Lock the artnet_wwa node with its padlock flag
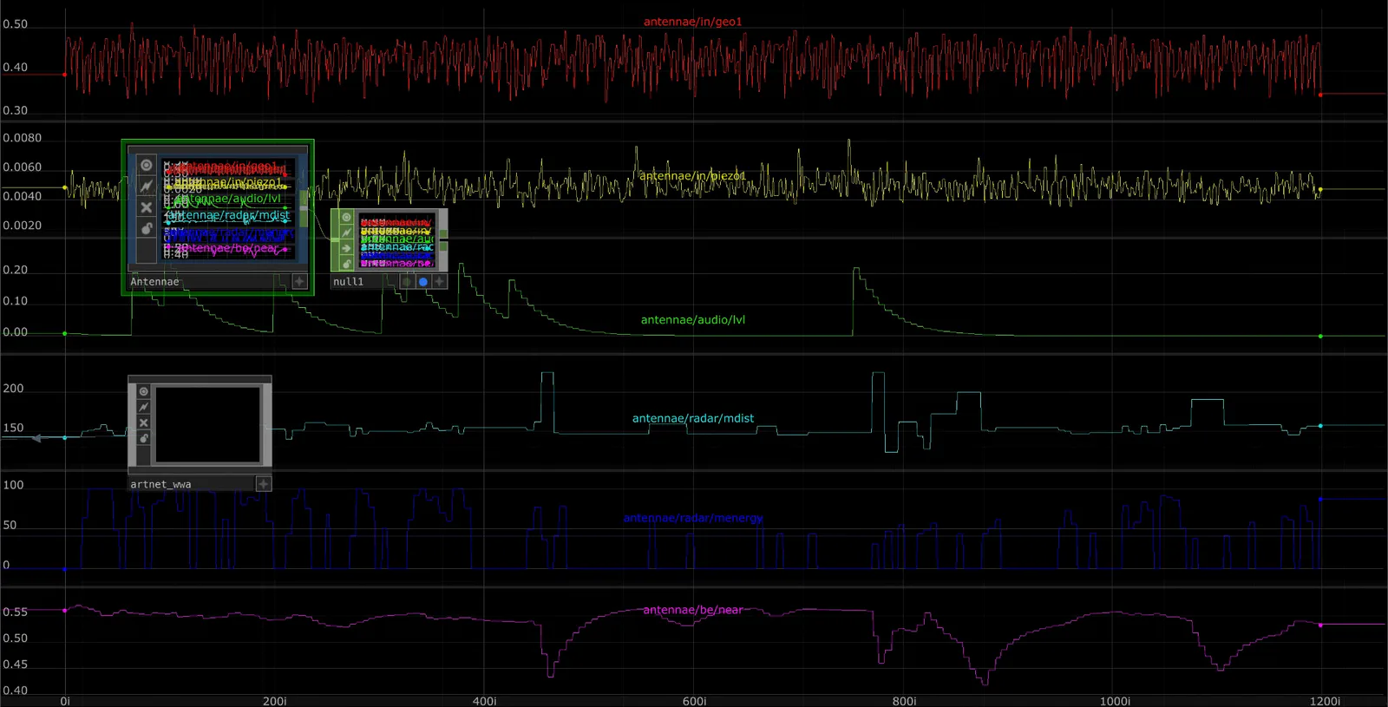The width and height of the screenshot is (1388, 707). pyautogui.click(x=144, y=438)
